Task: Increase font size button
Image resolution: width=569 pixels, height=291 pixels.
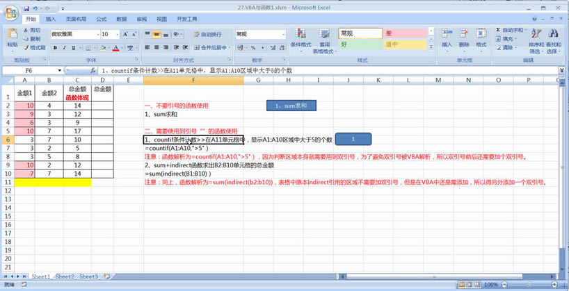Action: tap(125, 35)
